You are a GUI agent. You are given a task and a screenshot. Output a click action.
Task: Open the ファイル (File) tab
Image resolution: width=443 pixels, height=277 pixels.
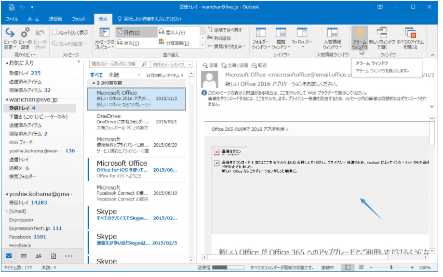pyautogui.click(x=12, y=19)
